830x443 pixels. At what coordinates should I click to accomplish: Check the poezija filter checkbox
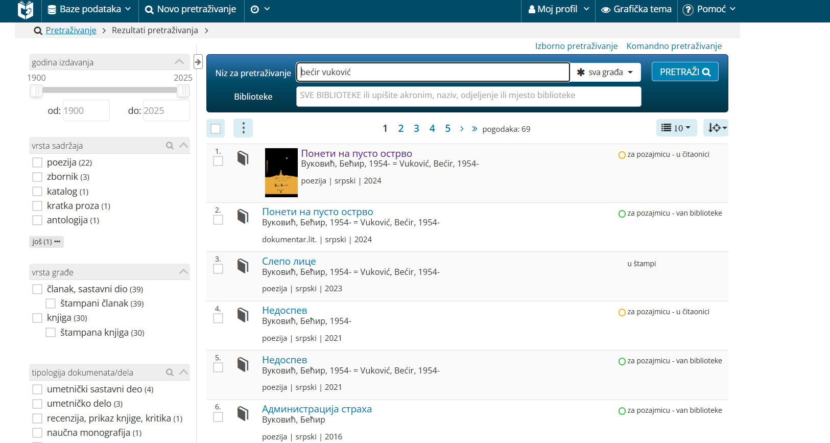pos(37,162)
